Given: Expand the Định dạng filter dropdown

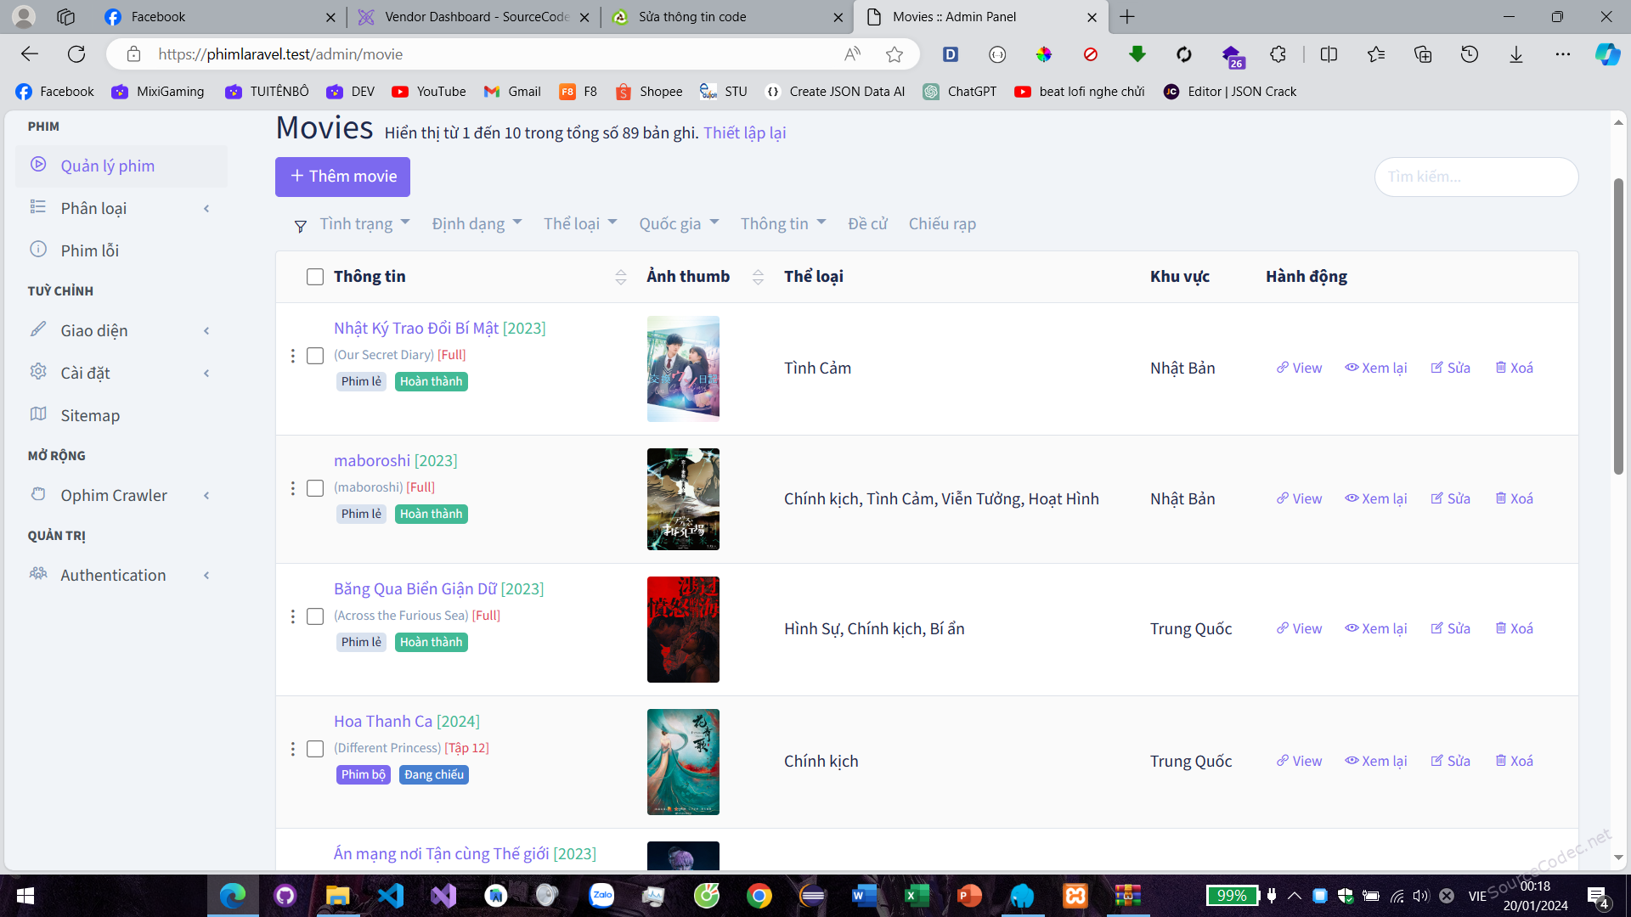Looking at the screenshot, I should click(477, 224).
